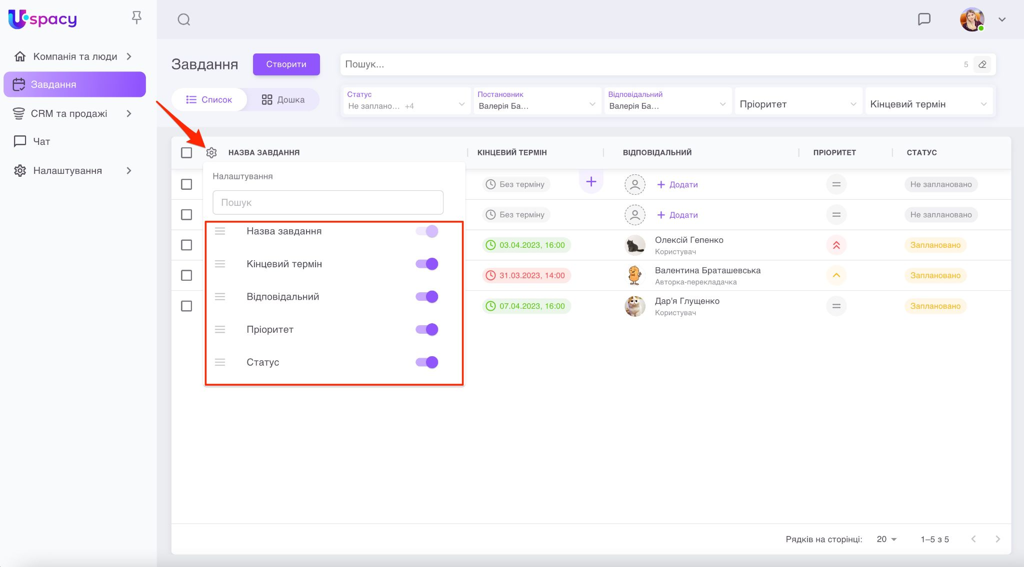Click the Пошук field in the settings popup
This screenshot has height=567, width=1024.
(x=327, y=202)
